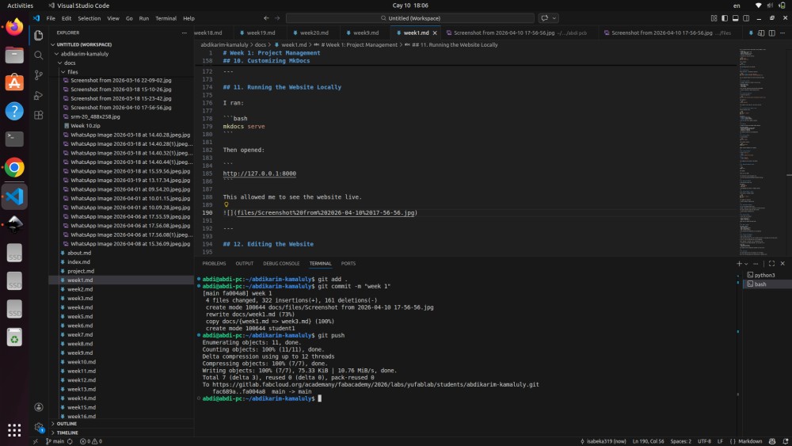Open the File menu
The image size is (792, 446).
tap(51, 18)
